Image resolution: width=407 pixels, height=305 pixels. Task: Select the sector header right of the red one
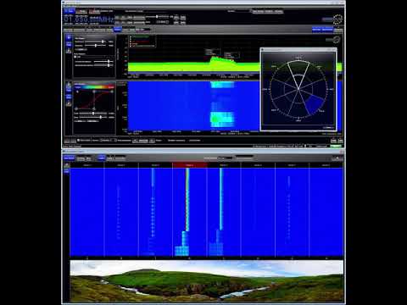pyautogui.click(x=224, y=165)
